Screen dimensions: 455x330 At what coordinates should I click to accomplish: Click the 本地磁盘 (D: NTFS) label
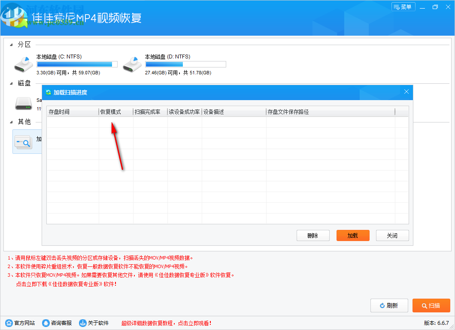pyautogui.click(x=167, y=57)
